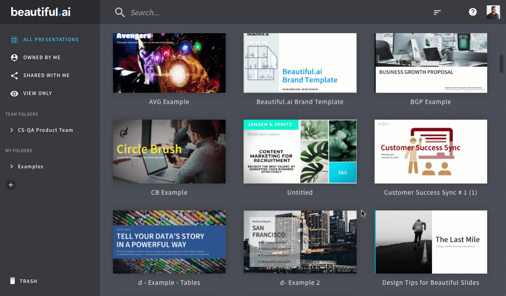Click the My Folders heading
This screenshot has height=296, width=506.
19,150
